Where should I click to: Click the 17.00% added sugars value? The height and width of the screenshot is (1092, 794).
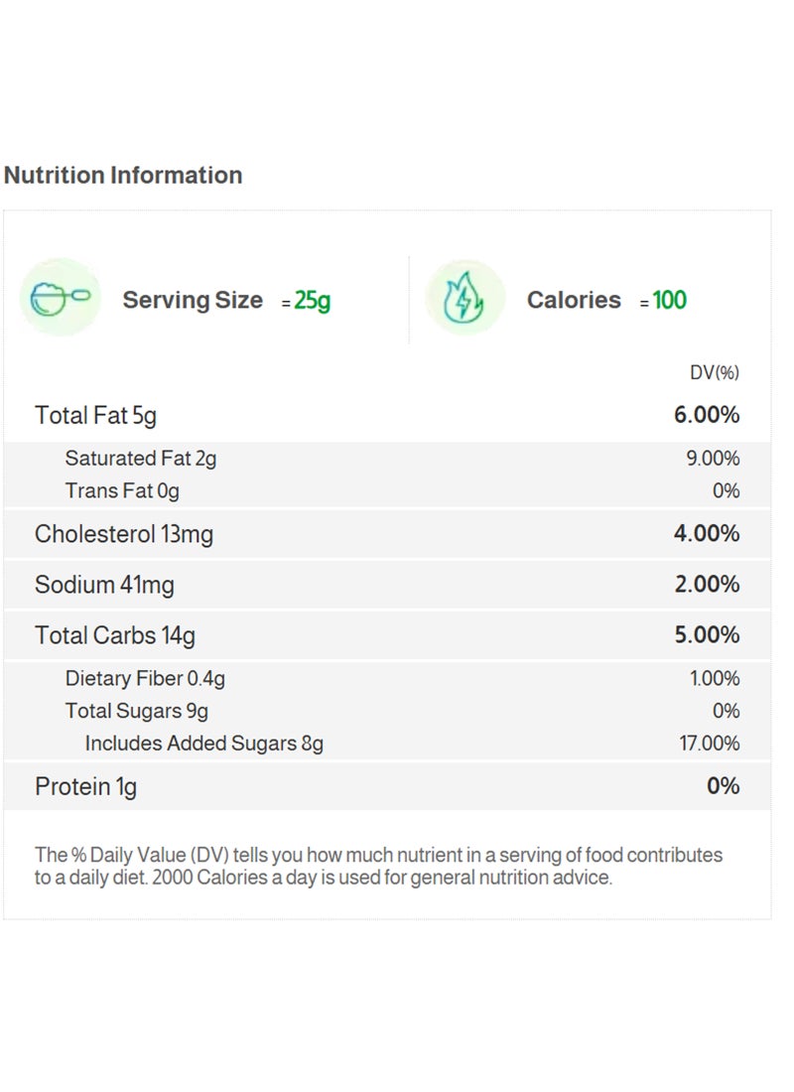[x=709, y=743]
